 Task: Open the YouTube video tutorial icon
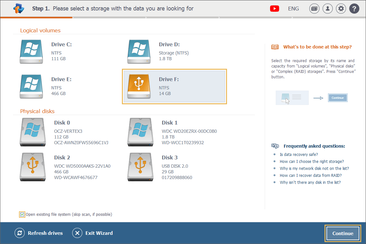(274, 9)
